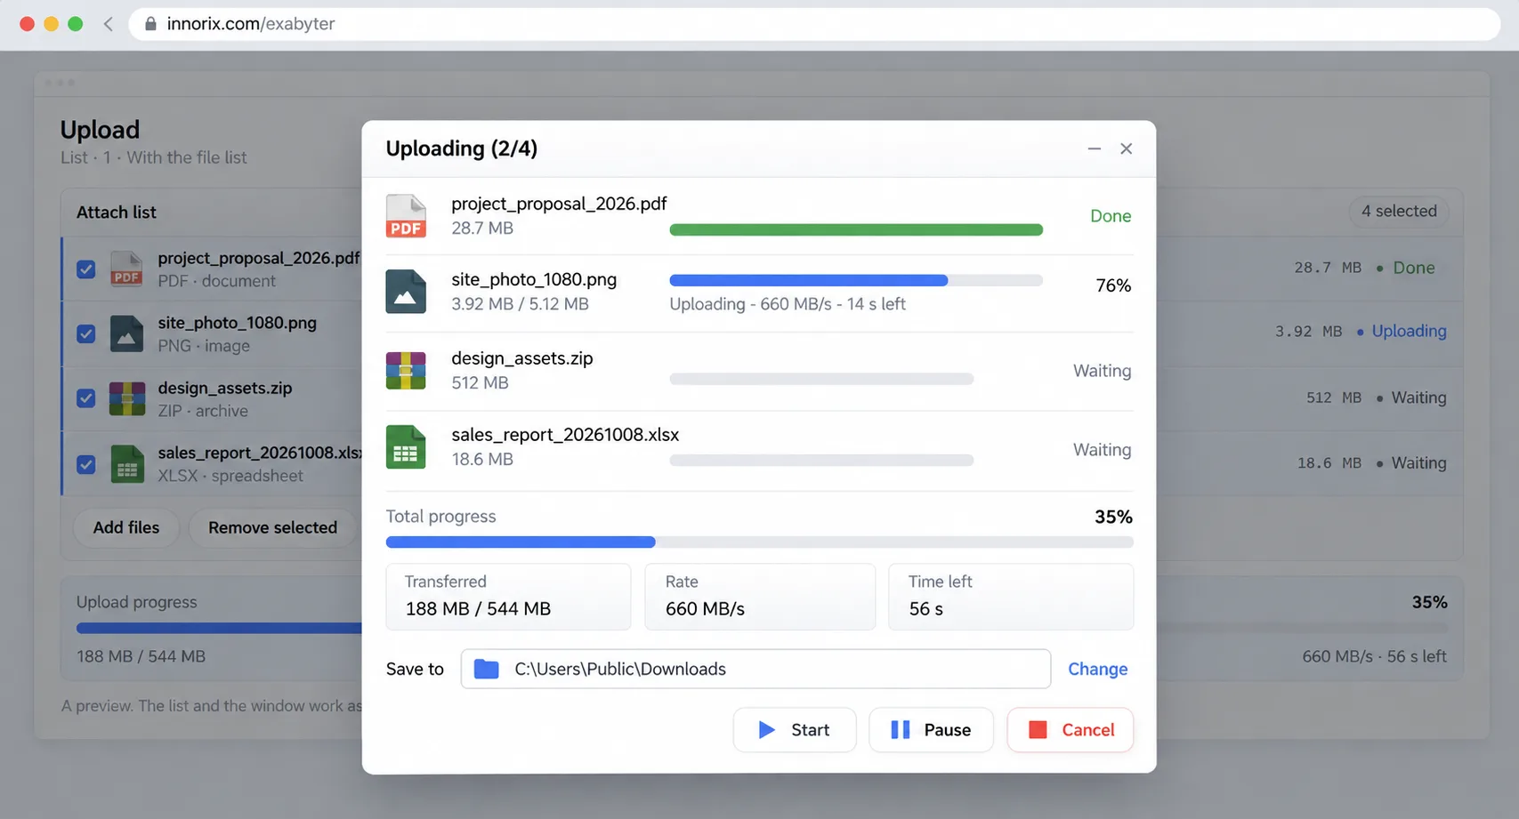Click the empty progress bar of sales_report_20261008.xlsx
Screen dimensions: 1519x819
[821, 461]
